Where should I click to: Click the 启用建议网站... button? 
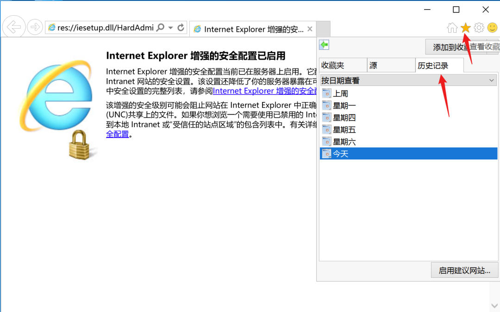pyautogui.click(x=464, y=270)
